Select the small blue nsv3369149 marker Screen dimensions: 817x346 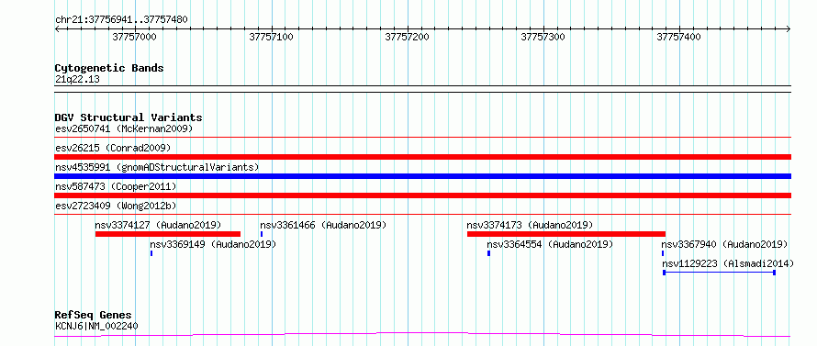coord(151,253)
